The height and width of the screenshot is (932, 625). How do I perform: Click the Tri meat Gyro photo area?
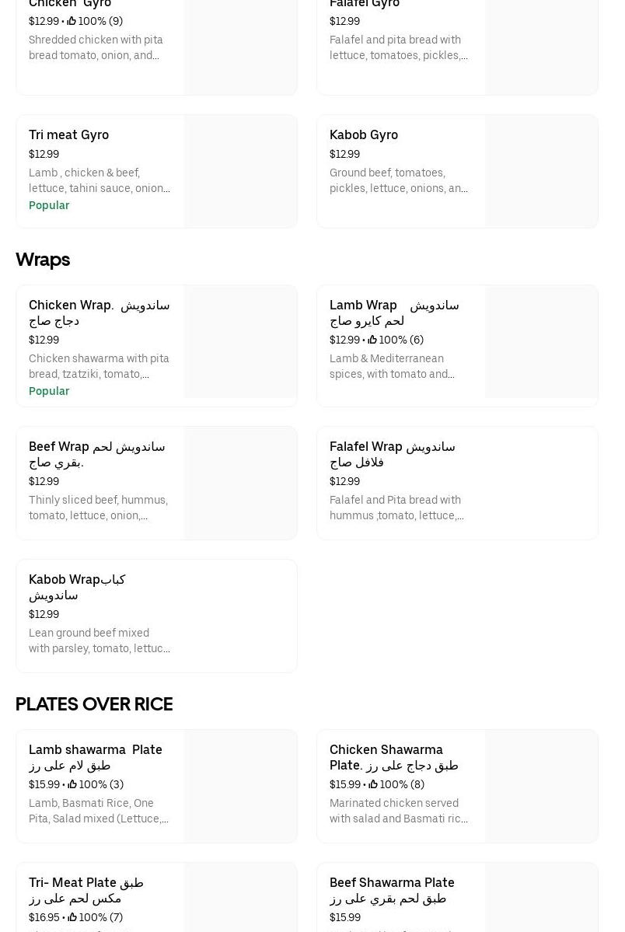(x=240, y=172)
